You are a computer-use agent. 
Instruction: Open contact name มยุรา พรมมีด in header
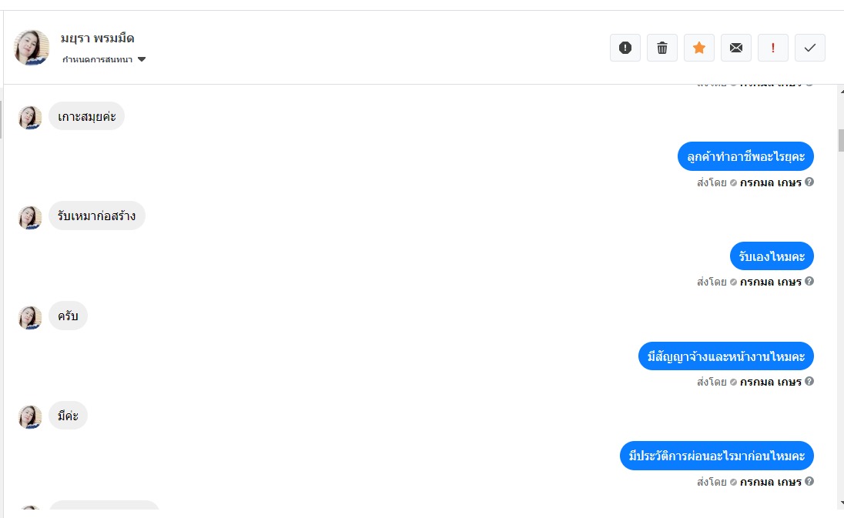[x=97, y=38]
